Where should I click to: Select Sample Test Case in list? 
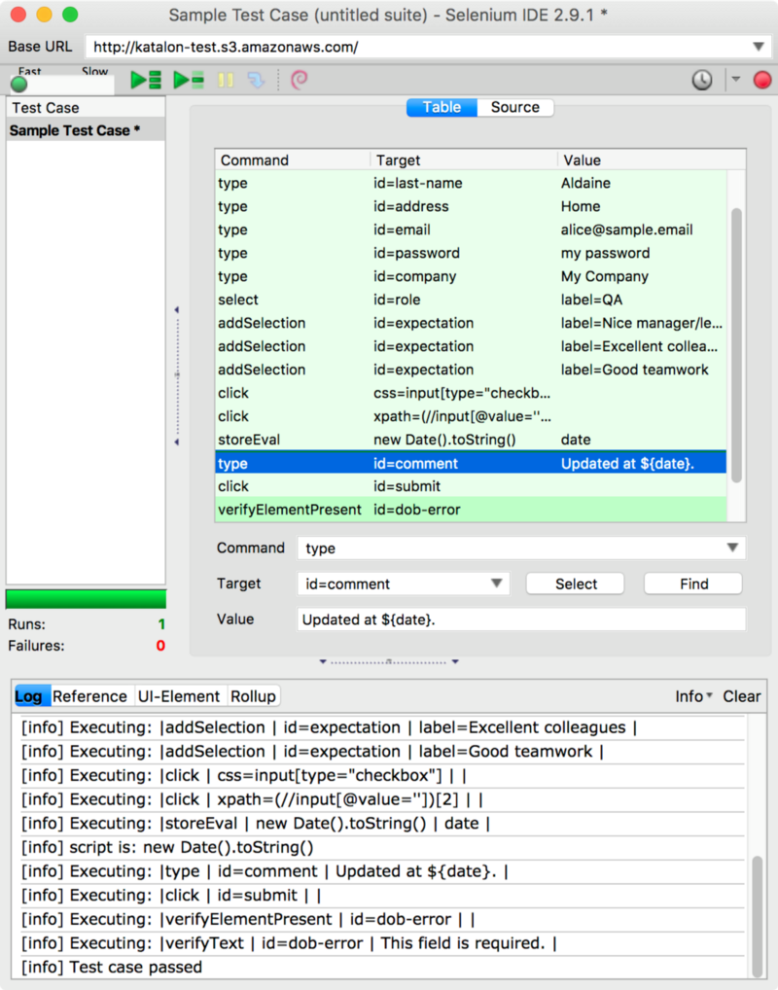pyautogui.click(x=86, y=130)
